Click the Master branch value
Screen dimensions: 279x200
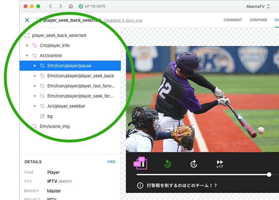point(54,191)
